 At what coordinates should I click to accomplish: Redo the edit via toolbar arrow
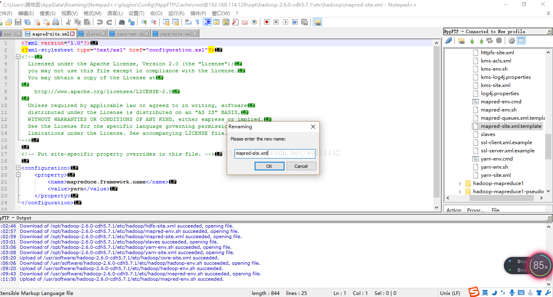(109, 22)
